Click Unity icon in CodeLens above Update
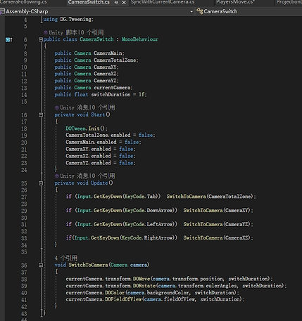The width and height of the screenshot is (302, 321). (x=56, y=176)
